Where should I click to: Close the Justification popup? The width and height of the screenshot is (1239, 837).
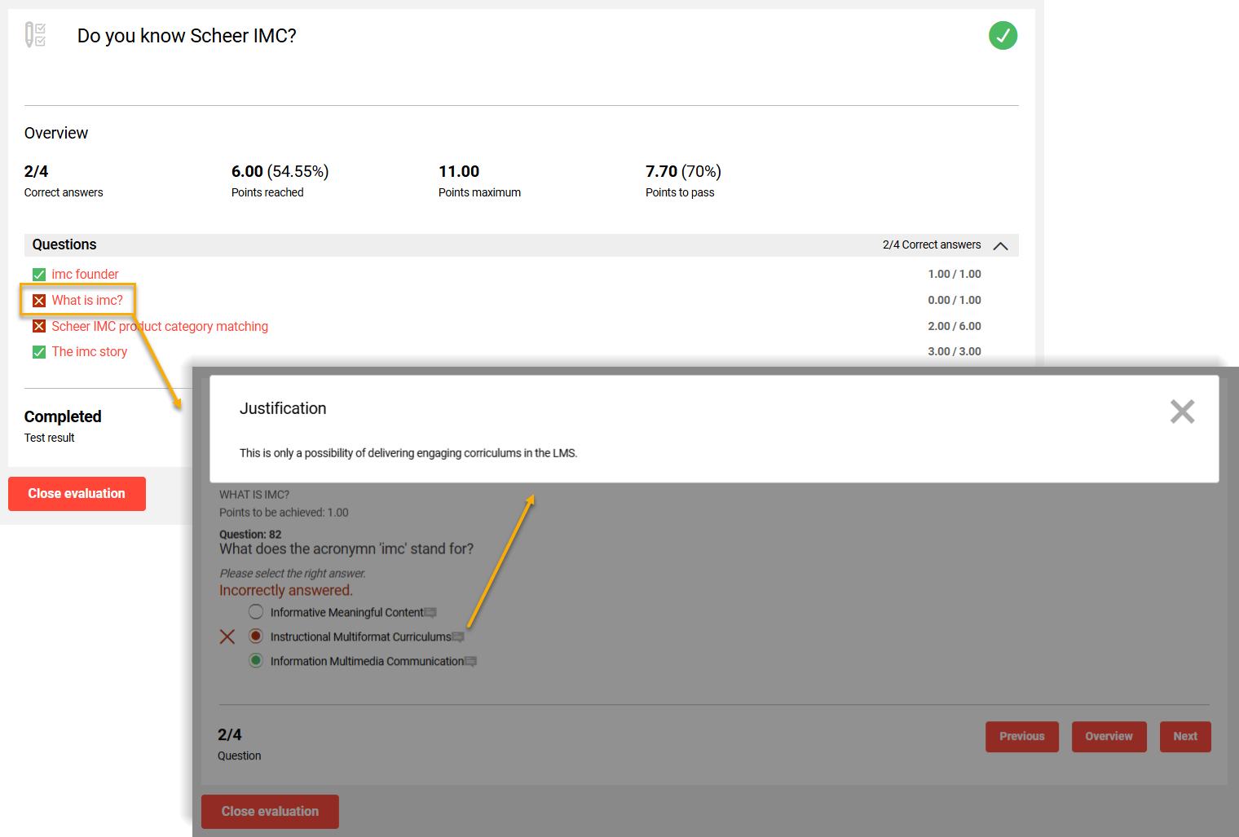pos(1182,412)
